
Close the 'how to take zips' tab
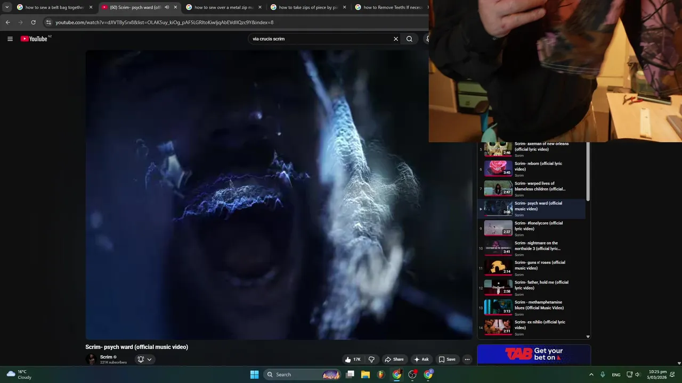pos(344,7)
